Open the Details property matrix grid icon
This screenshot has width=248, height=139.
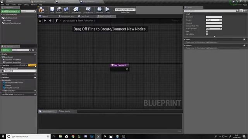coord(241,11)
